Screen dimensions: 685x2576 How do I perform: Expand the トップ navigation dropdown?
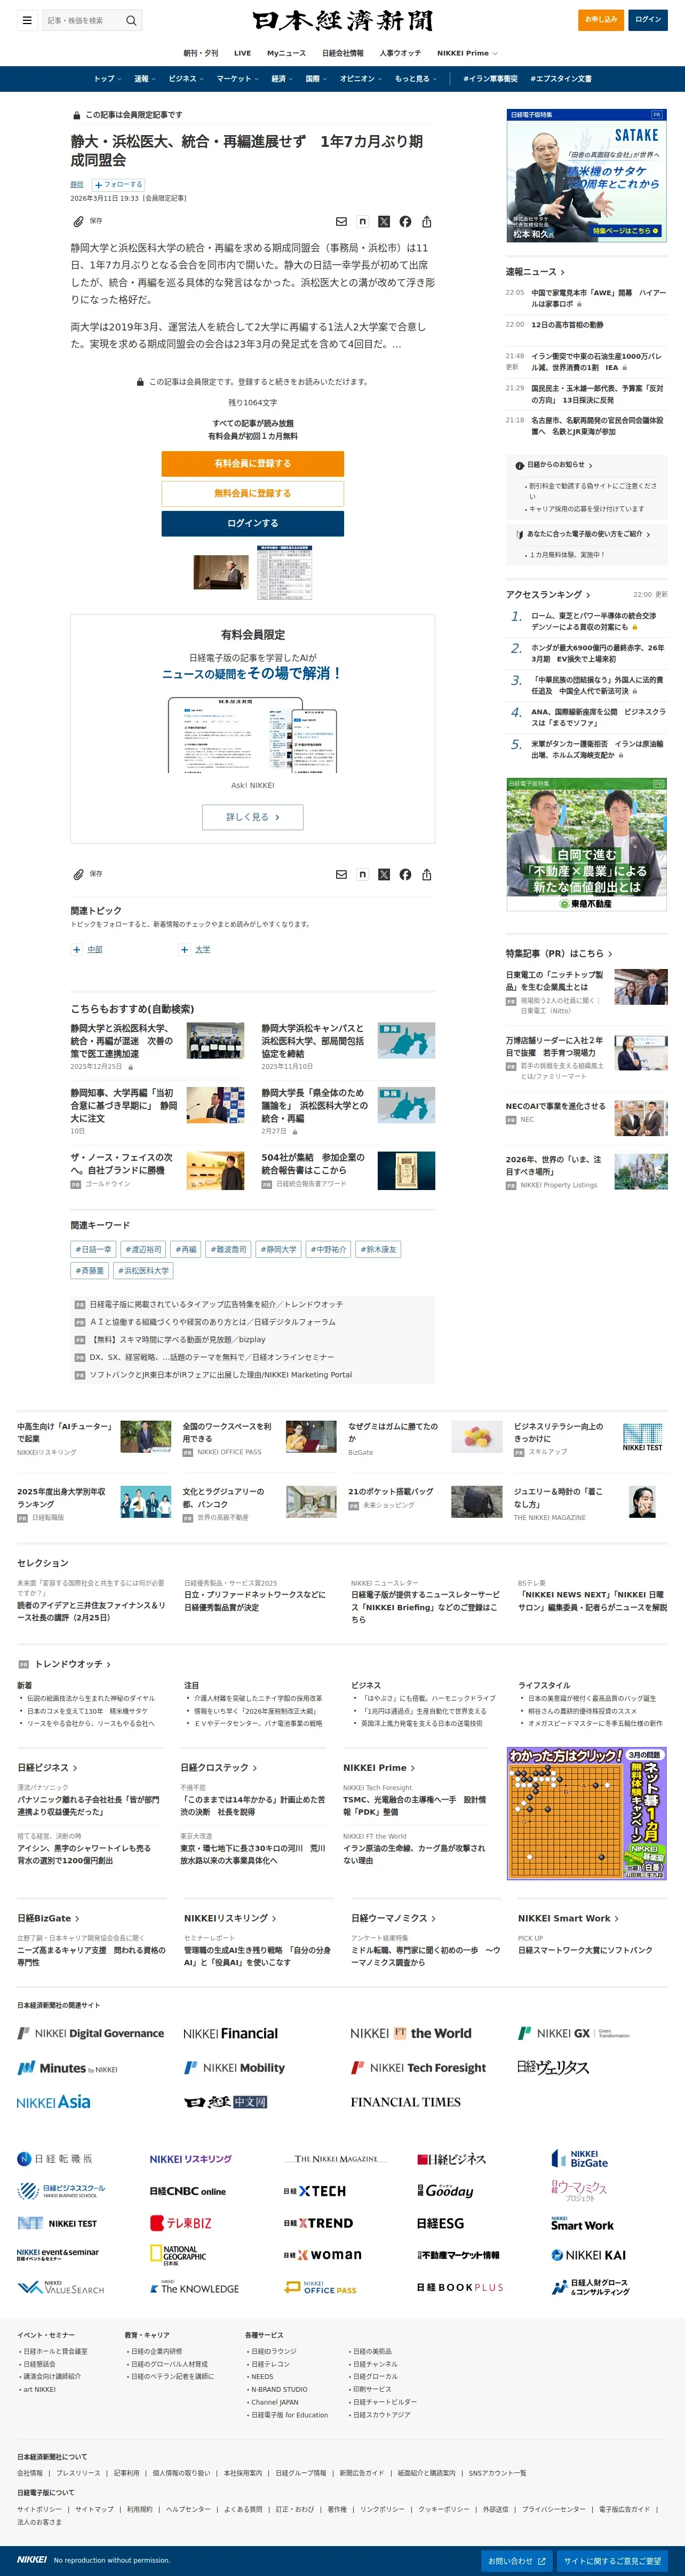point(108,79)
